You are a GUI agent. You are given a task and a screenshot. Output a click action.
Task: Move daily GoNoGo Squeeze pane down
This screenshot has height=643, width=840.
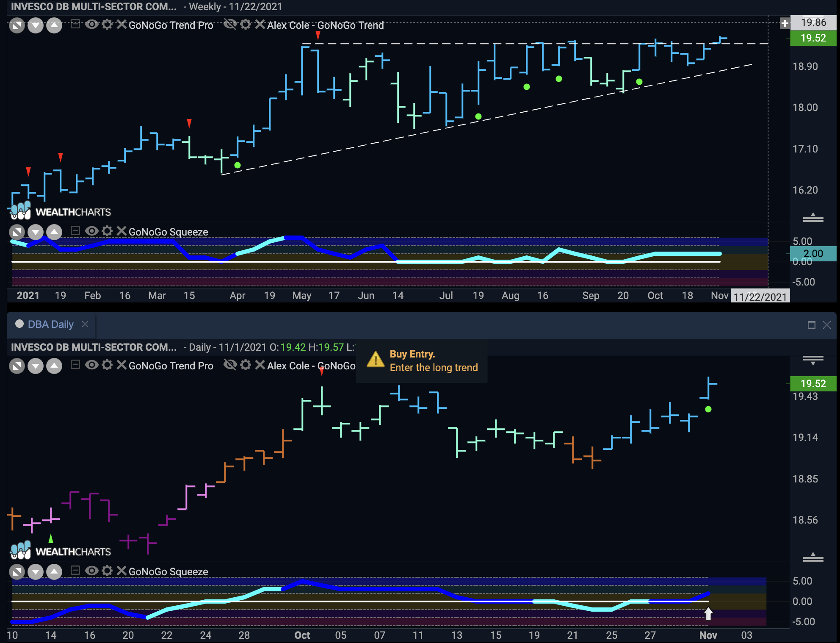coord(36,572)
